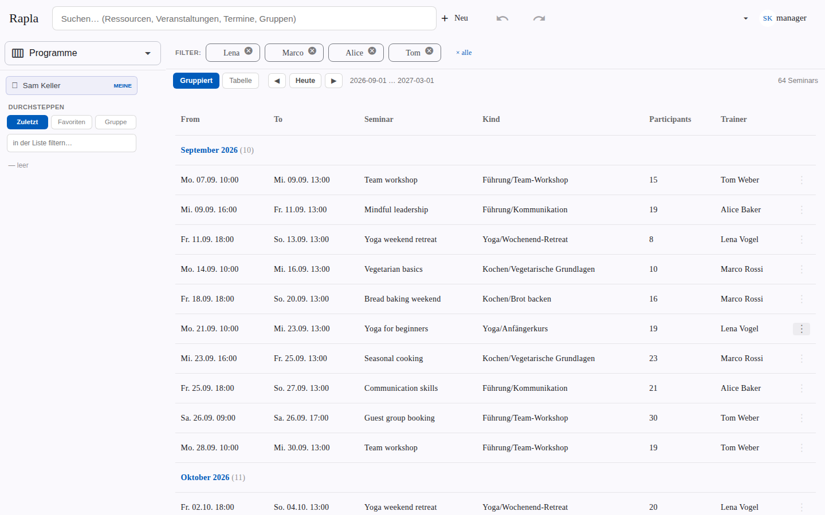Screen dimensions: 825x515
Task: Click trainer Alice Baker in Communication skills row
Action: (x=741, y=388)
